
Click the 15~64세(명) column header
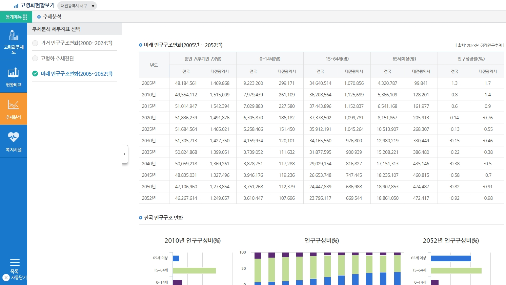pyautogui.click(x=337, y=58)
